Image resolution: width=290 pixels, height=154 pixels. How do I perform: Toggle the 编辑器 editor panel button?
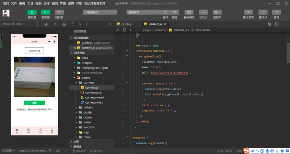coord(46,12)
